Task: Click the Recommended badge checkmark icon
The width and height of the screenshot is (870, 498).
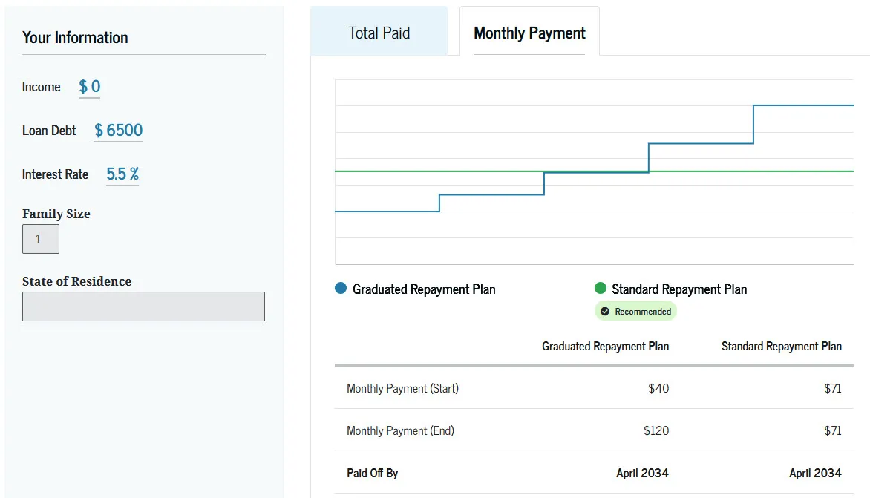Action: (606, 311)
